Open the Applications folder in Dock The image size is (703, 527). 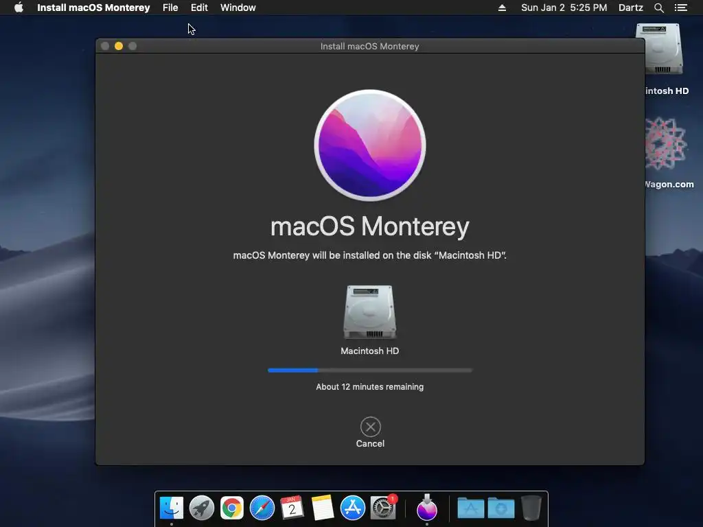[x=471, y=508]
